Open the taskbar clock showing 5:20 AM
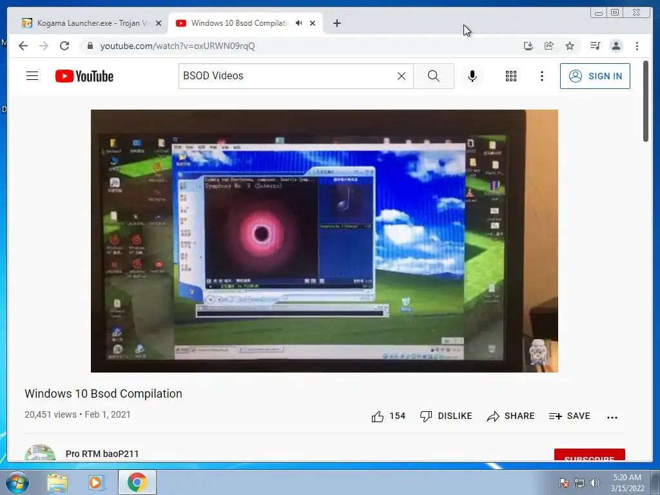The width and height of the screenshot is (660, 495). click(x=627, y=483)
